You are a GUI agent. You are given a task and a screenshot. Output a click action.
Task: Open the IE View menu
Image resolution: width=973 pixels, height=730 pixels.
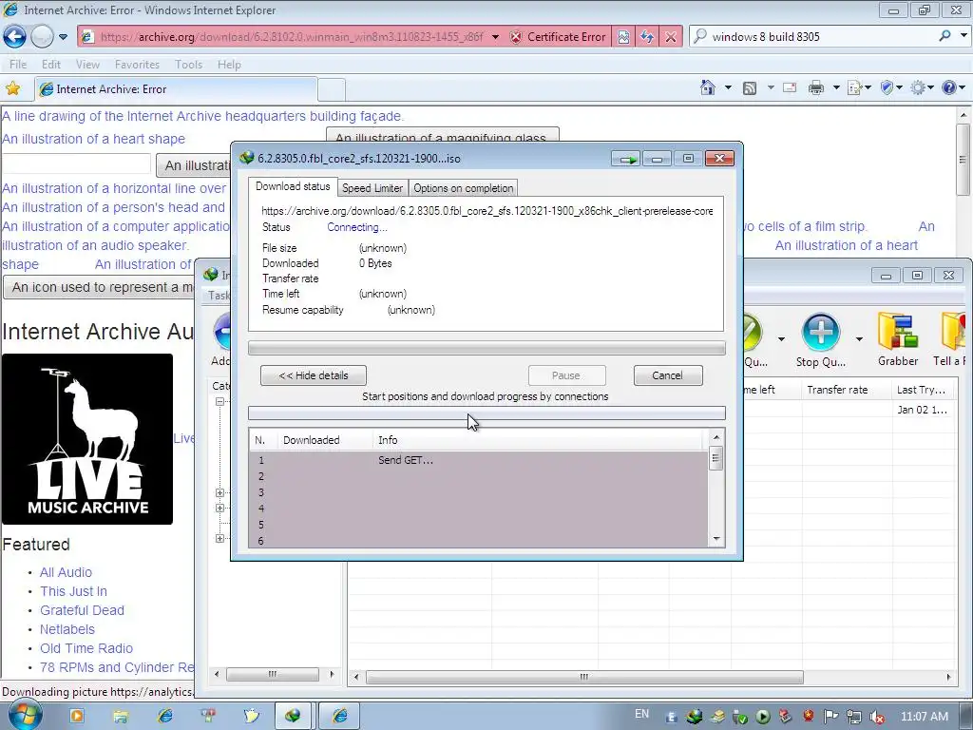point(87,65)
